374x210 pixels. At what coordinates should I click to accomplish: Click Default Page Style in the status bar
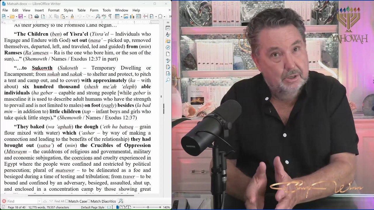93,207
